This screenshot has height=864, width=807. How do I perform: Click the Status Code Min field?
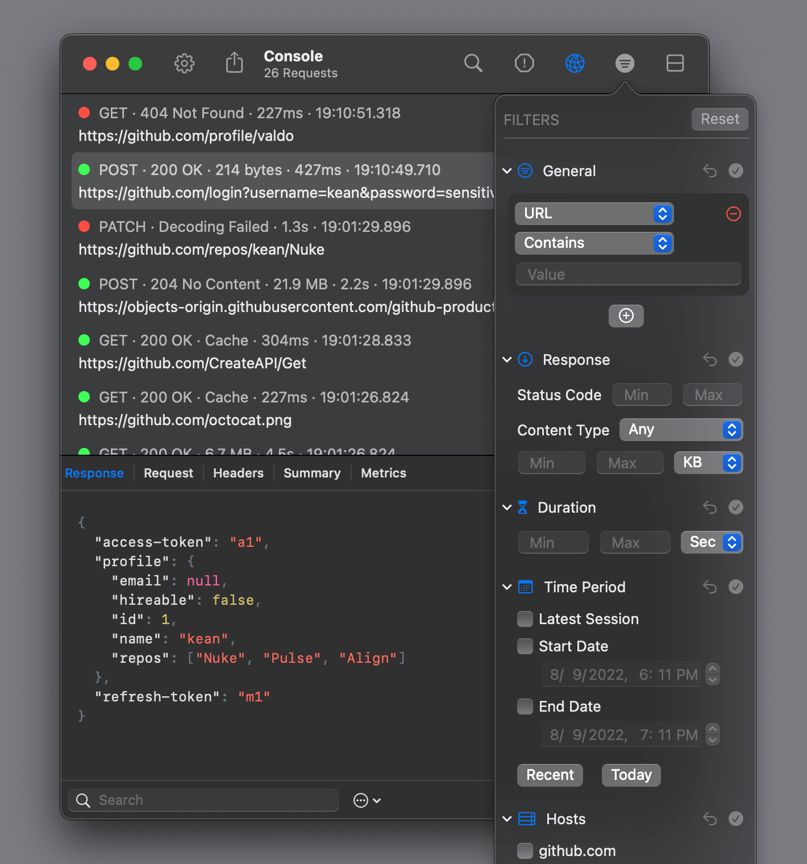(642, 394)
